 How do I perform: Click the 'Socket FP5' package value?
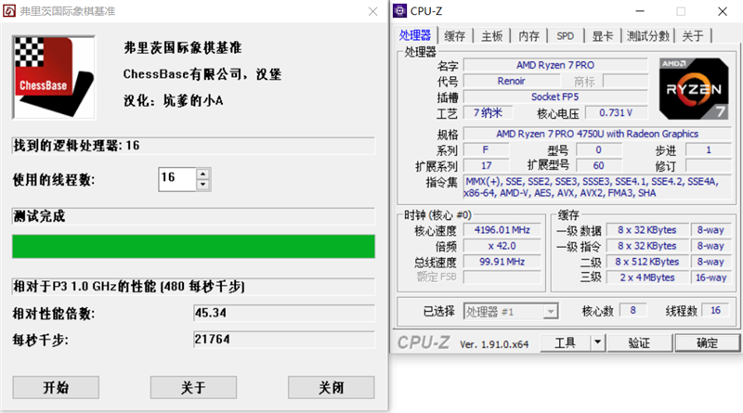click(555, 97)
